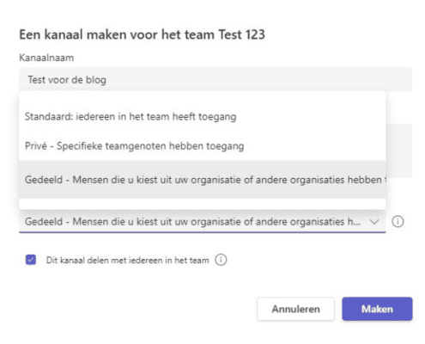Click the chevron arrow of privacy dropdown
Viewport: 425px width, 344px height.
pos(374,222)
